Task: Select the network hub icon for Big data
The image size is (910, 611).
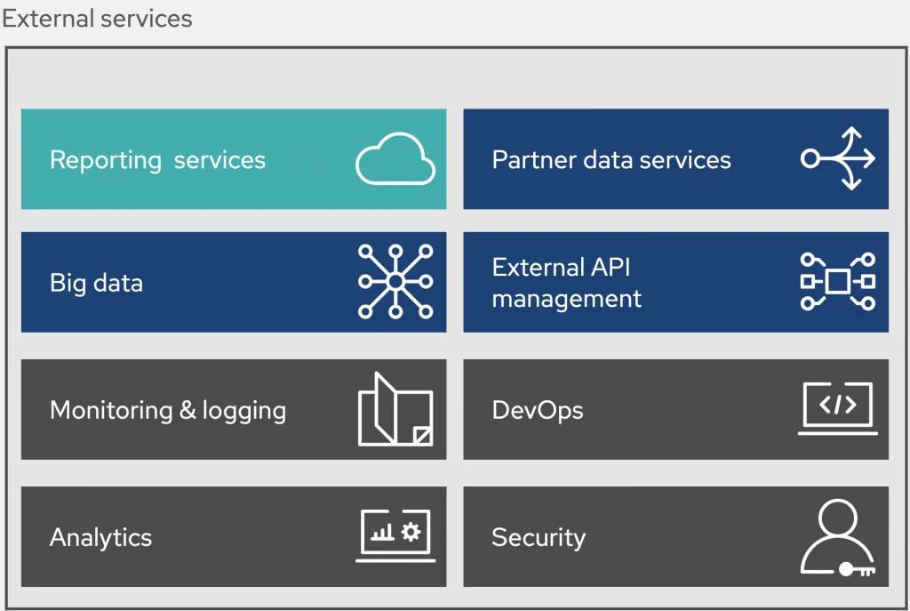Action: point(395,282)
